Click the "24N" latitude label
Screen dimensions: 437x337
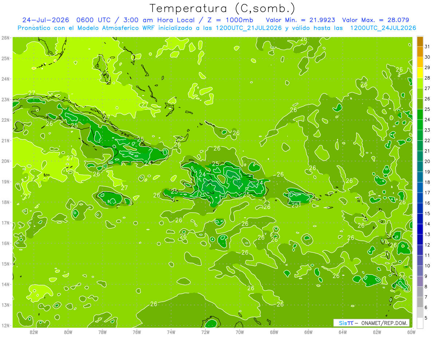(x=5, y=79)
